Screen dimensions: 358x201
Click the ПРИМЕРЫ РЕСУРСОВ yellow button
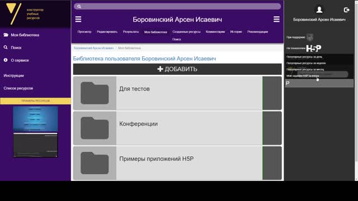pos(35,100)
